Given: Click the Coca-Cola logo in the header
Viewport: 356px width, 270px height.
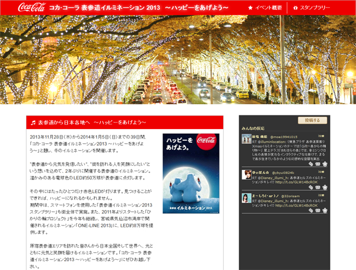Looking at the screenshot, I should (x=32, y=7).
